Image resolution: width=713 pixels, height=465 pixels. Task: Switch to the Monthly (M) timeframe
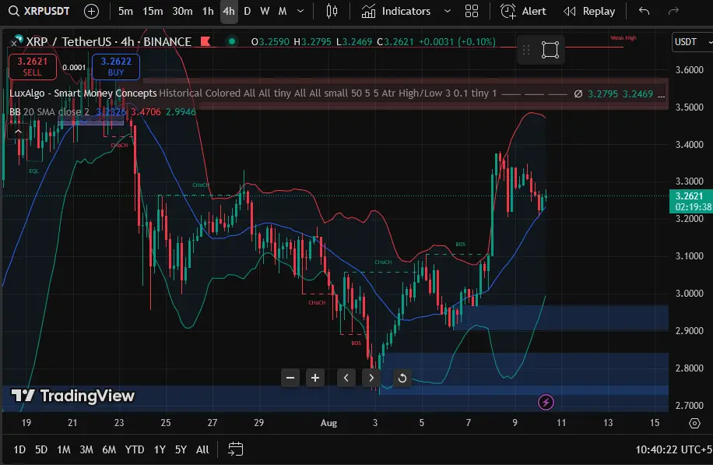(283, 12)
